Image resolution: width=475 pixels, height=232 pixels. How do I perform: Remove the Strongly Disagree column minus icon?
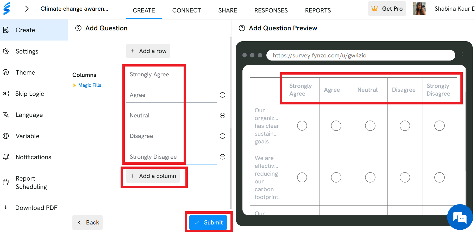[222, 157]
